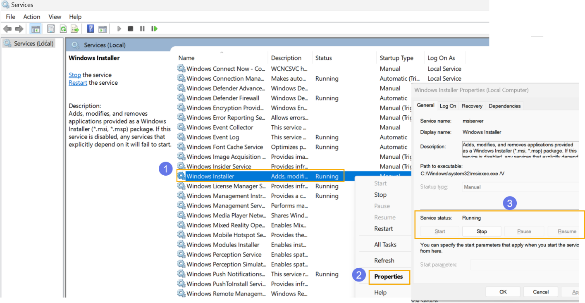Choose Stop in the context menu
585x303 pixels.
380,195
